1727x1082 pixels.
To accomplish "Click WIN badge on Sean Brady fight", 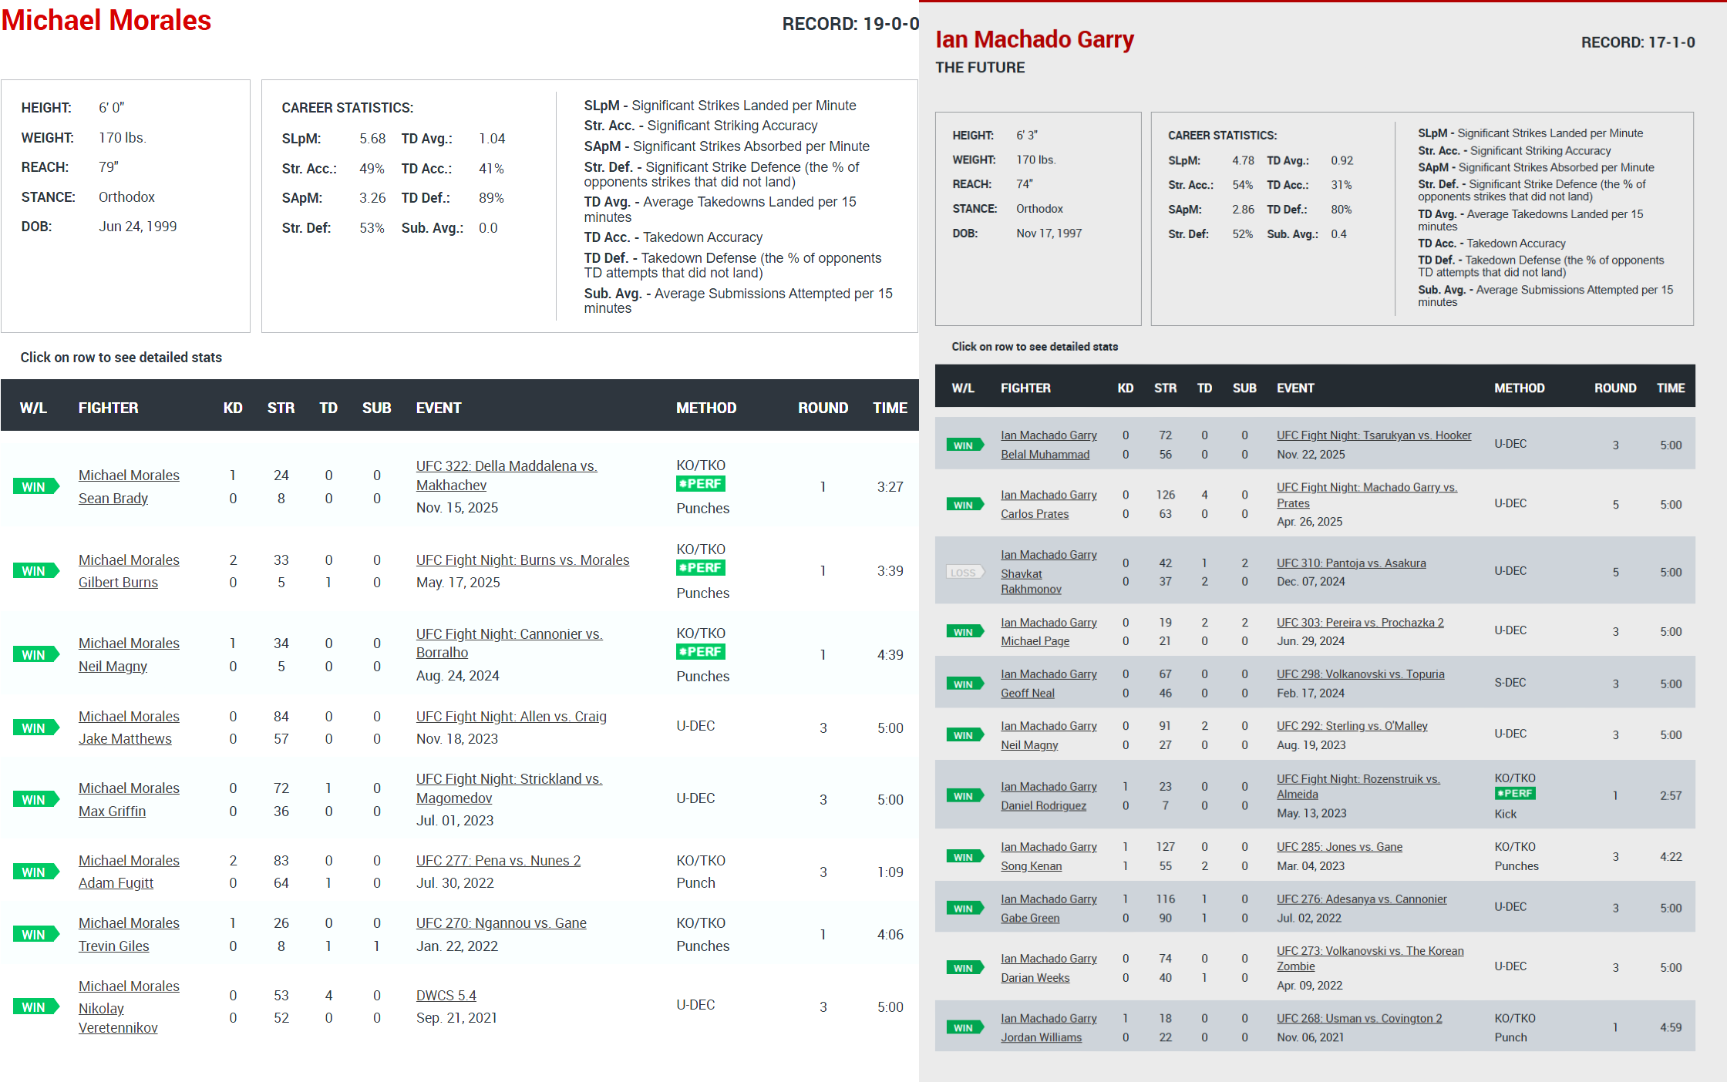I will pyautogui.click(x=35, y=487).
